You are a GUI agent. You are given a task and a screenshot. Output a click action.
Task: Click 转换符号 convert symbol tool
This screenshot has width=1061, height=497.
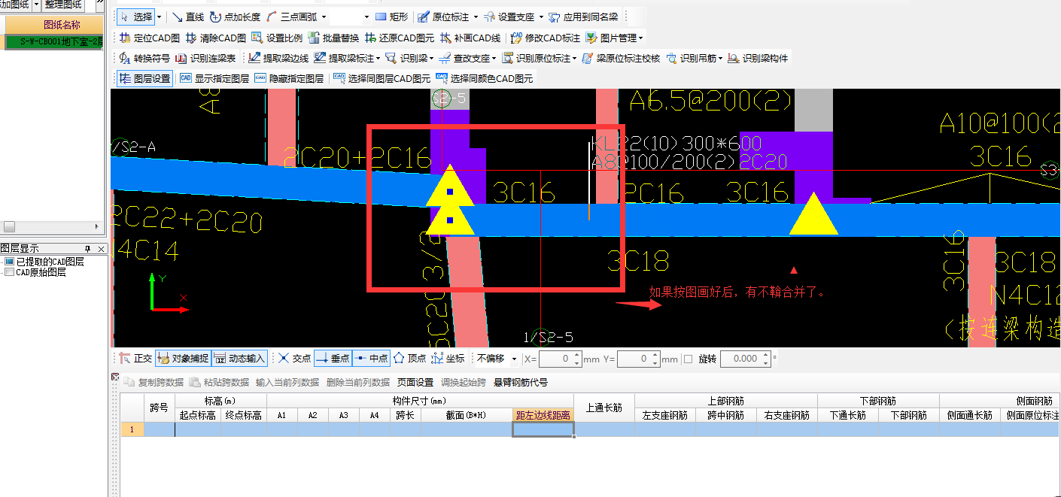click(x=144, y=58)
